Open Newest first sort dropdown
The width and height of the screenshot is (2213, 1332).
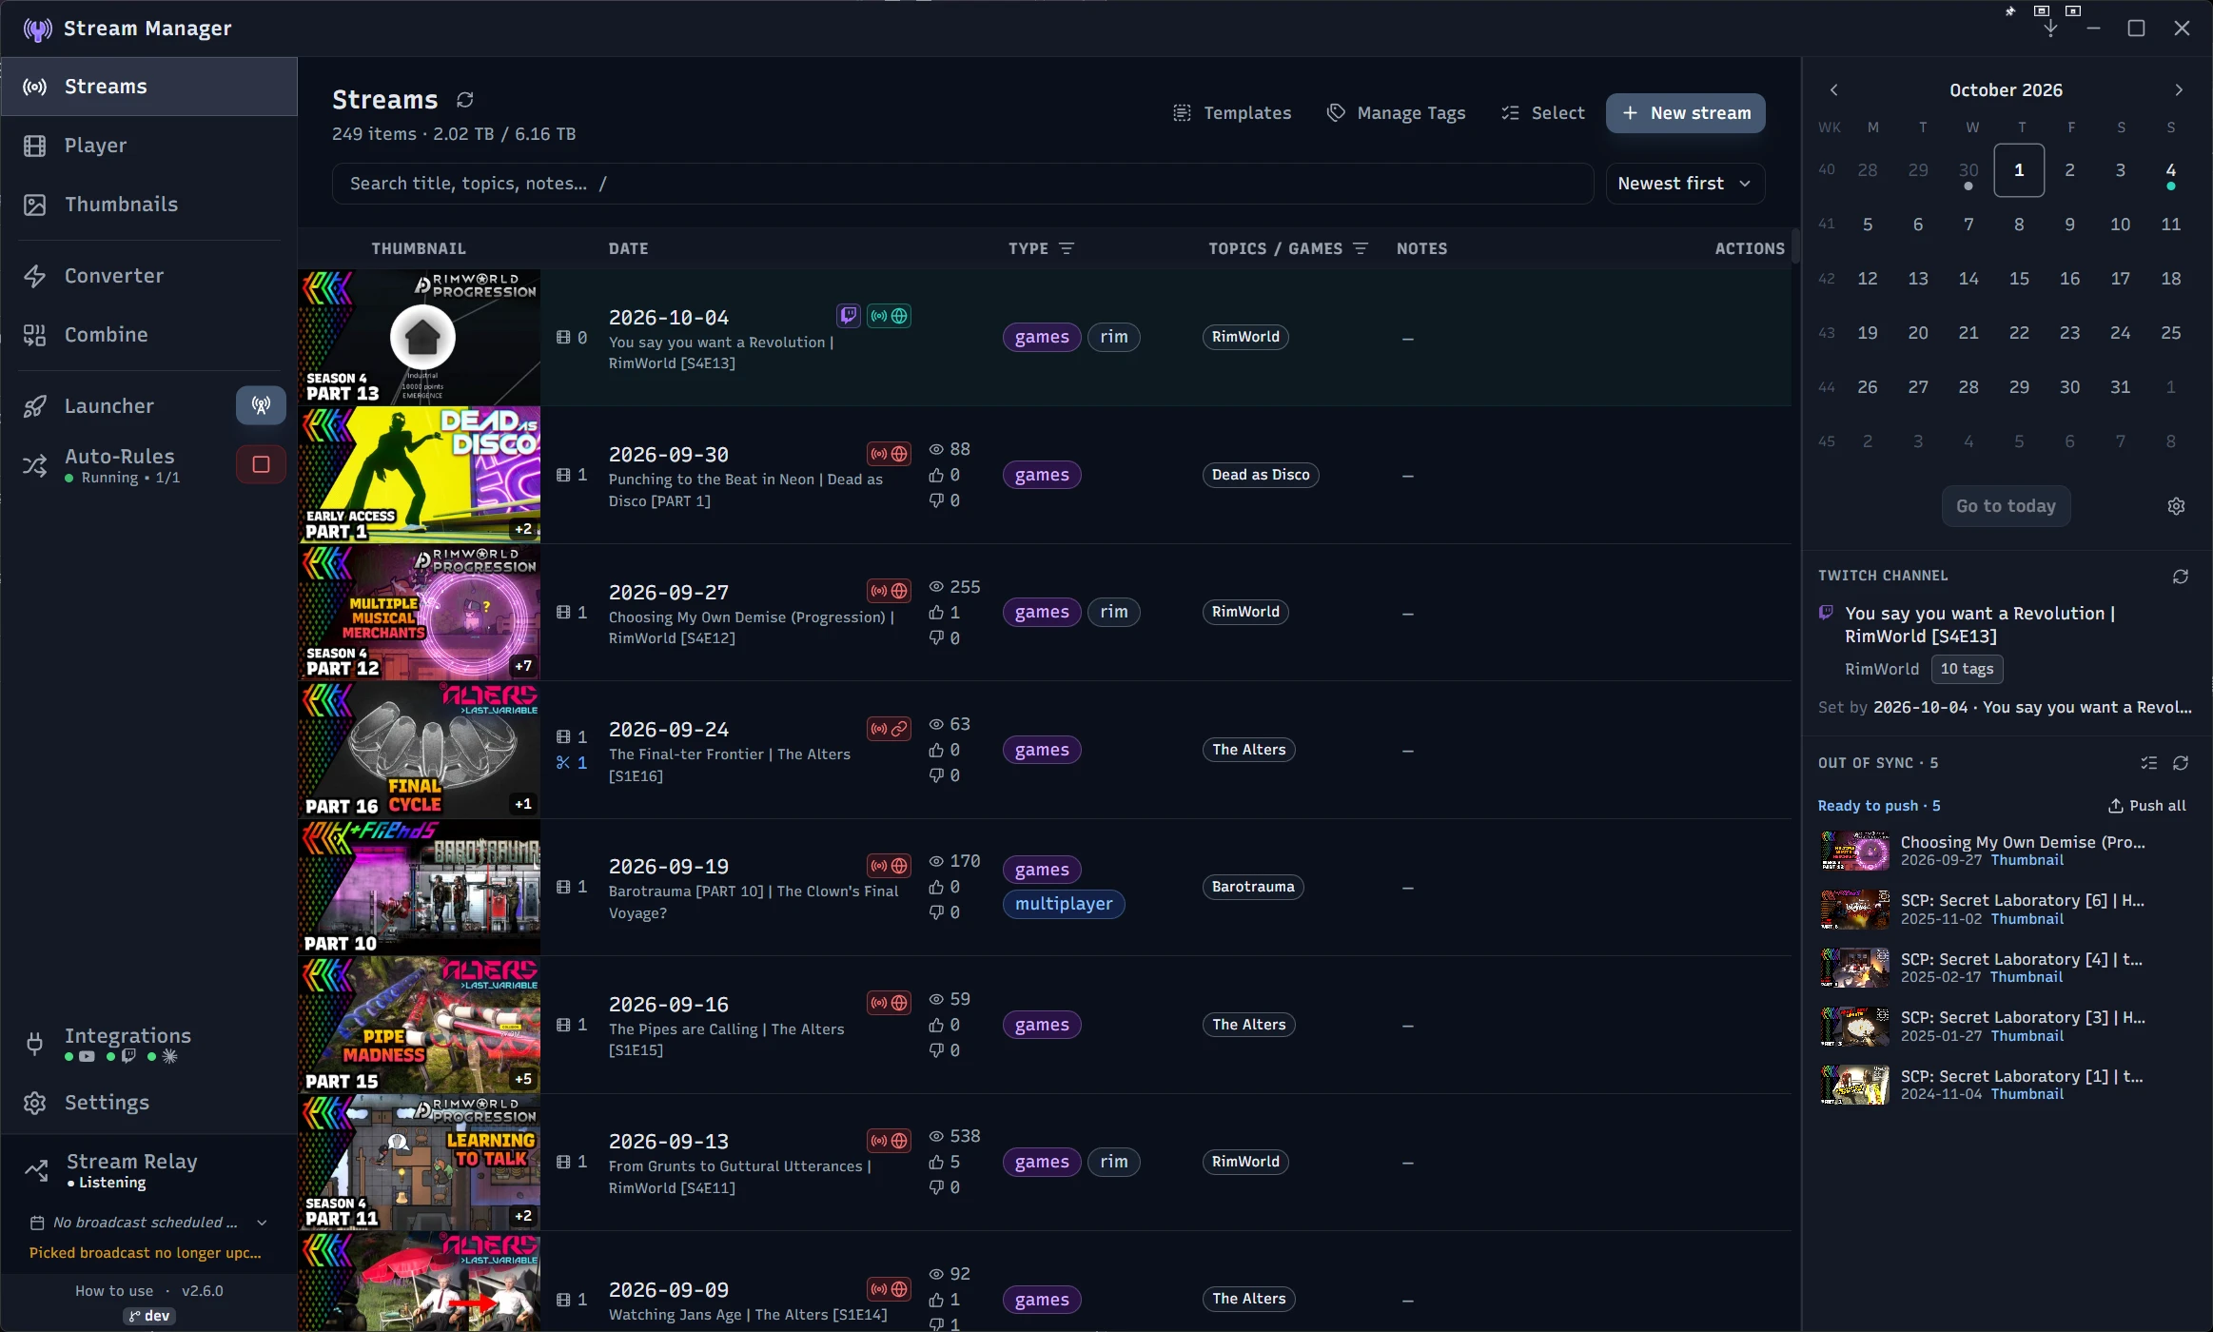click(x=1685, y=184)
